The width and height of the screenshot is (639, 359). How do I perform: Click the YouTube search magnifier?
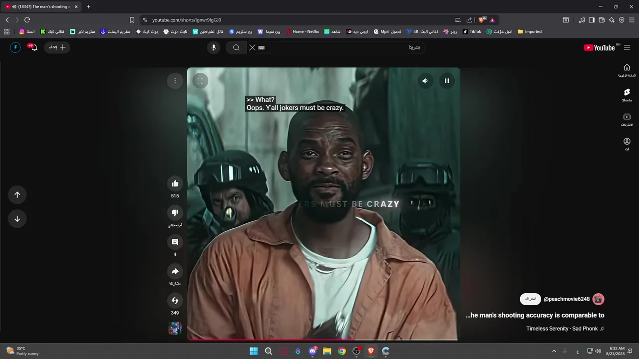236,47
